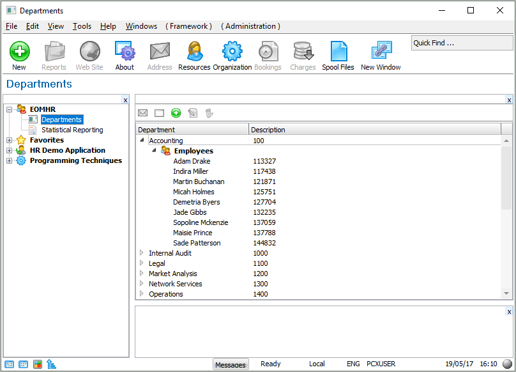Expand the Internal Audit department
The width and height of the screenshot is (516, 372).
(x=142, y=253)
